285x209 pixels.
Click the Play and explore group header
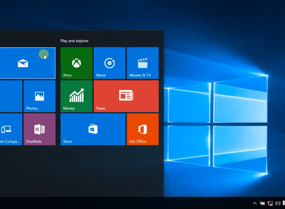[x=74, y=41]
